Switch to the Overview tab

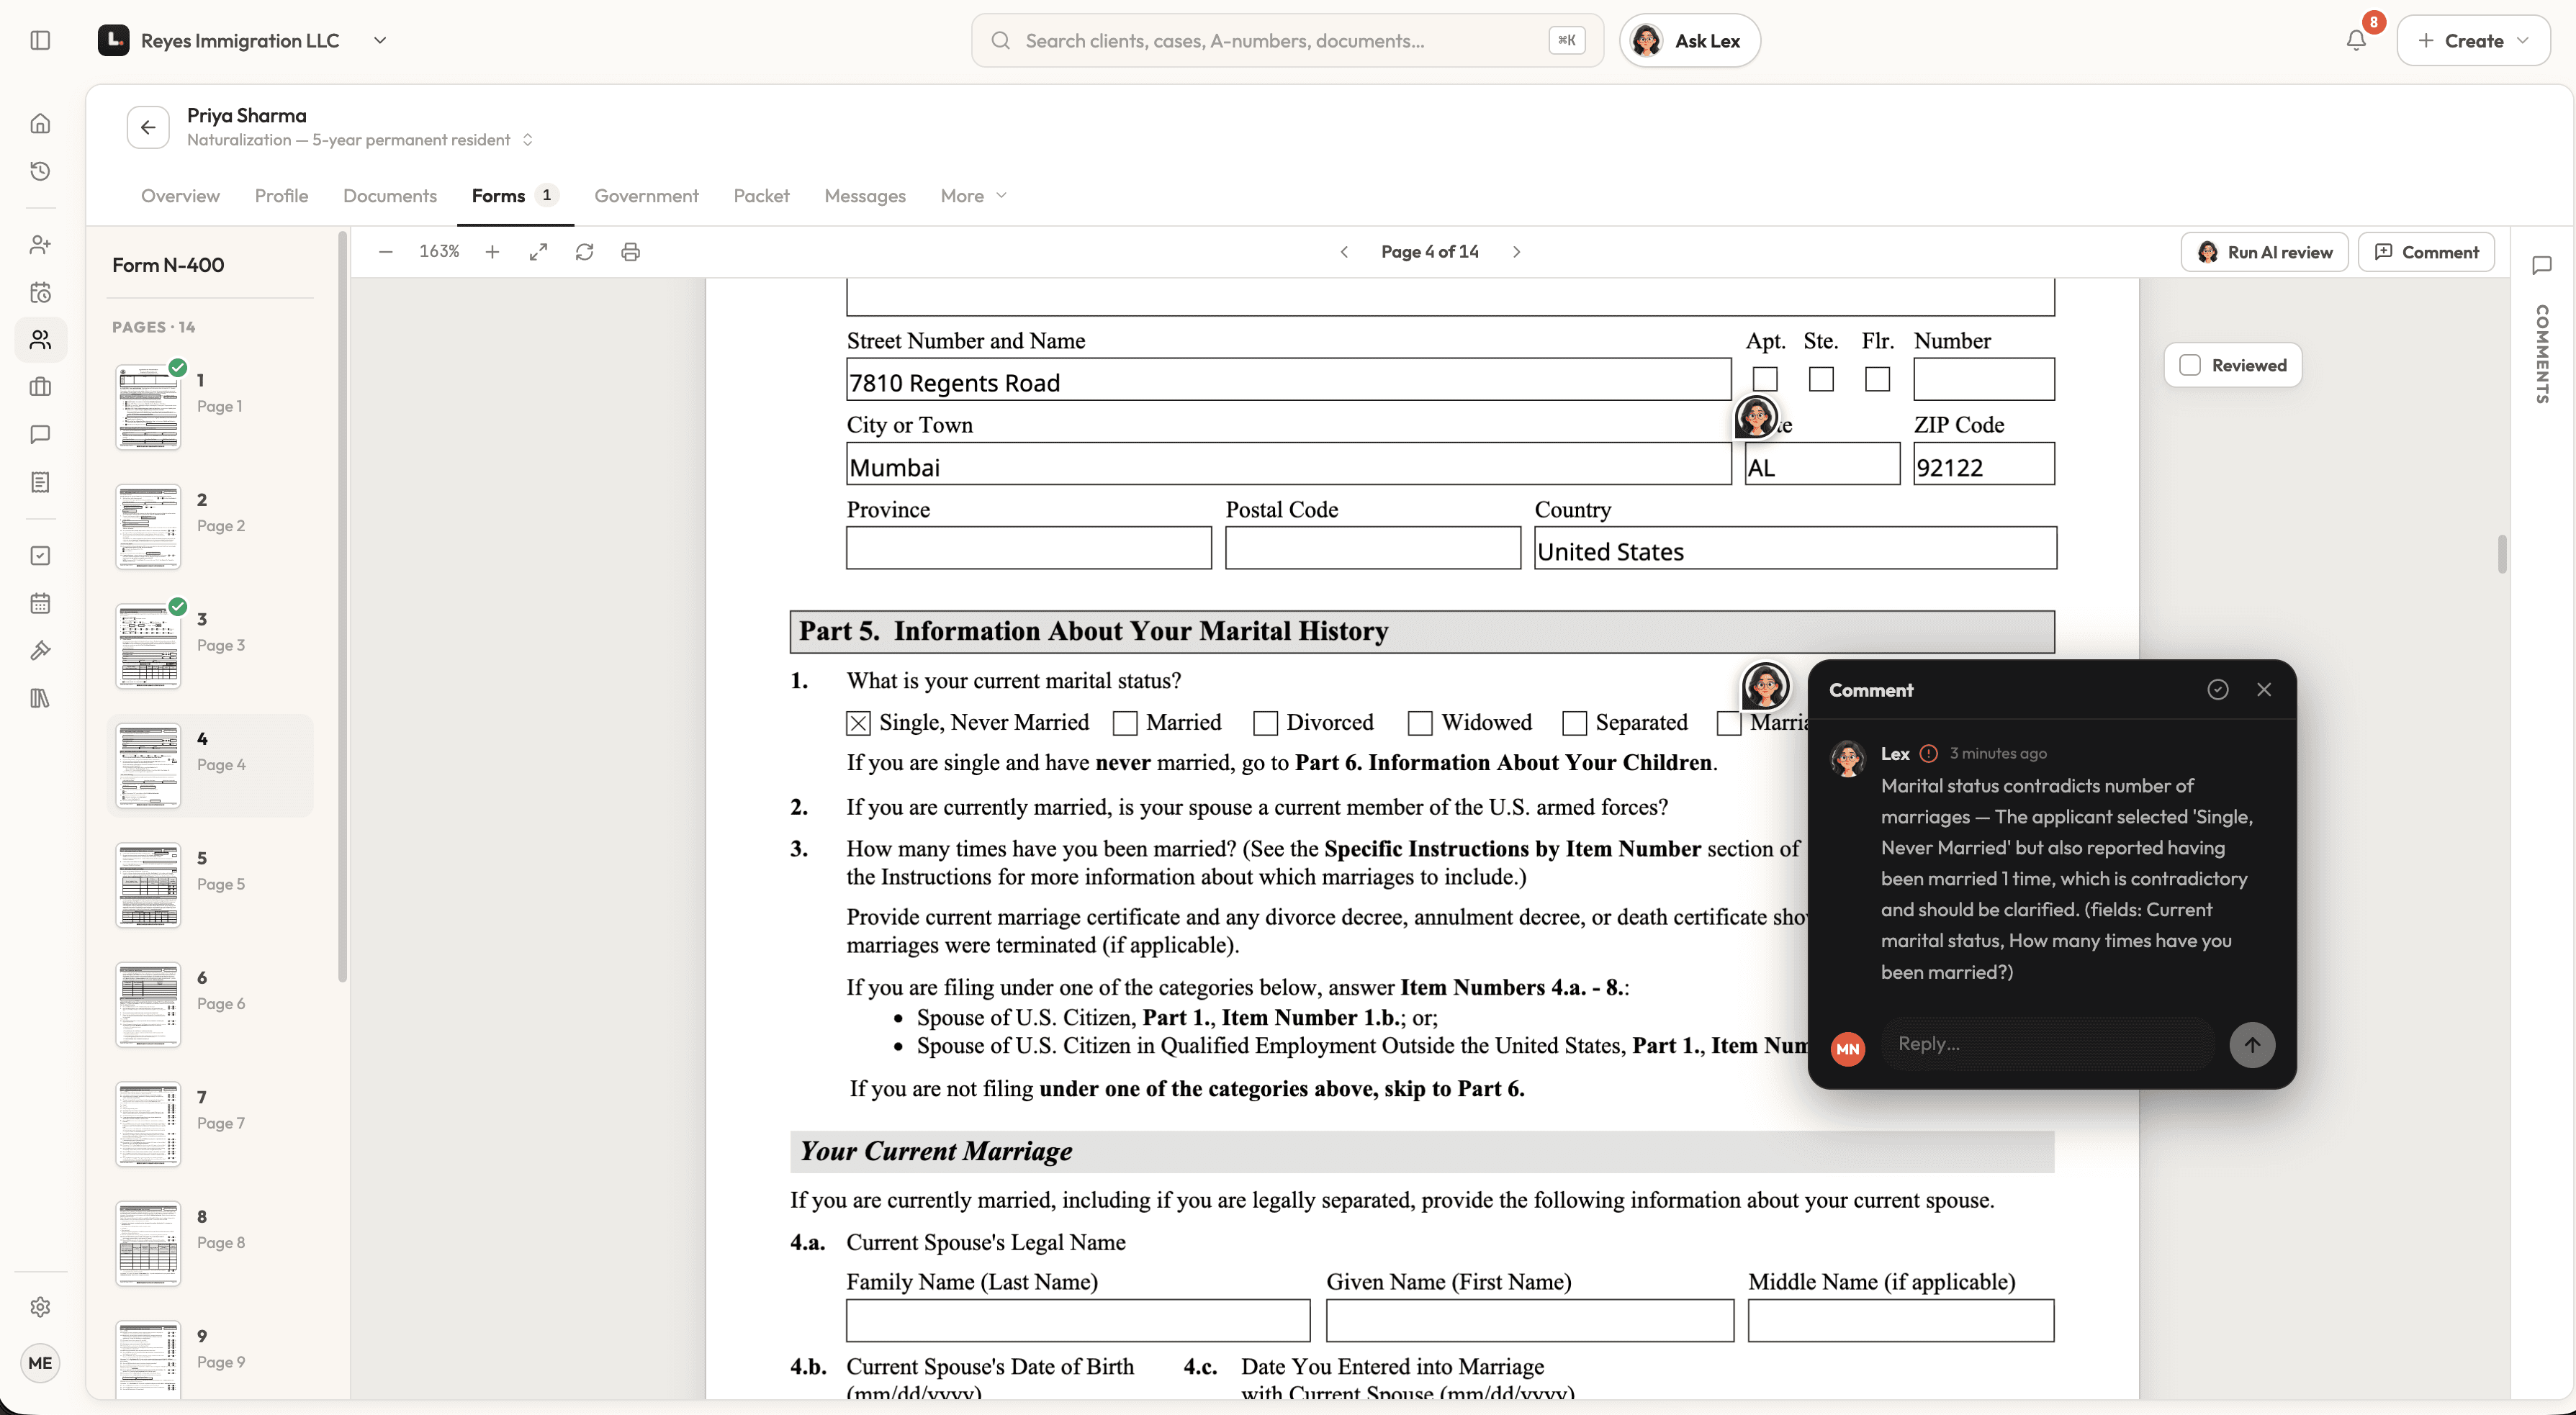[180, 196]
